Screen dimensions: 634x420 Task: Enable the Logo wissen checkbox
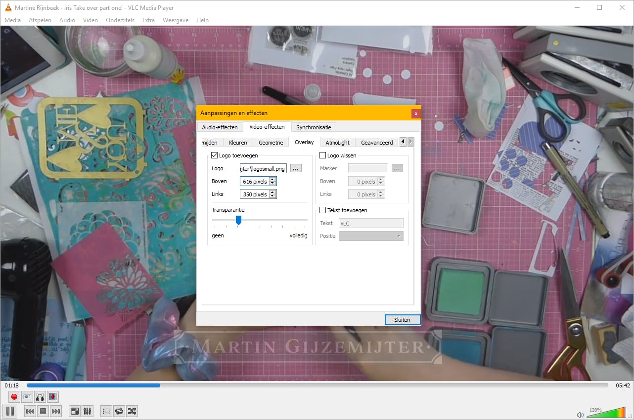(323, 155)
